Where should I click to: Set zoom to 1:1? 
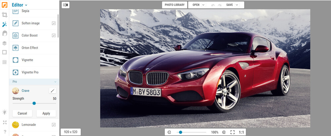point(241,132)
